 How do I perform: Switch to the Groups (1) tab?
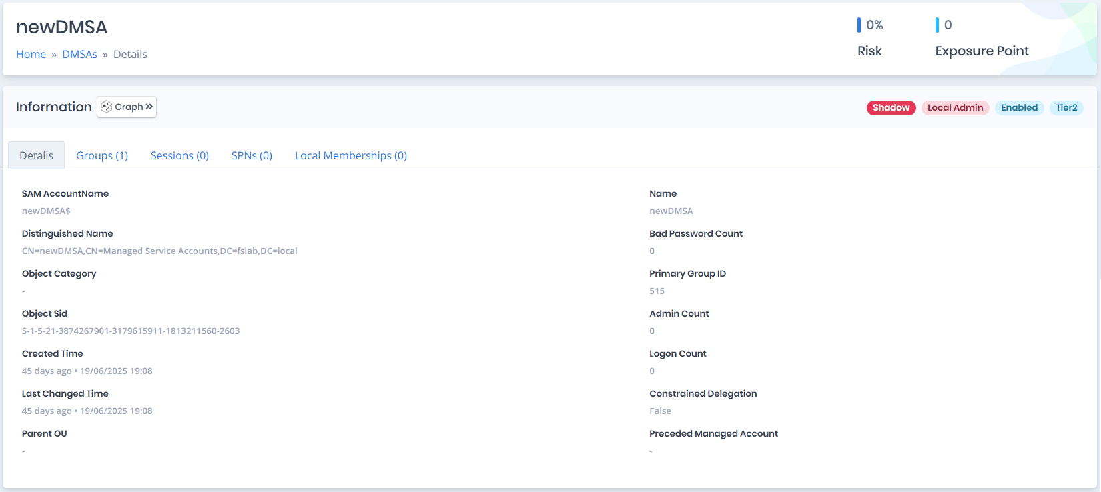coord(102,155)
